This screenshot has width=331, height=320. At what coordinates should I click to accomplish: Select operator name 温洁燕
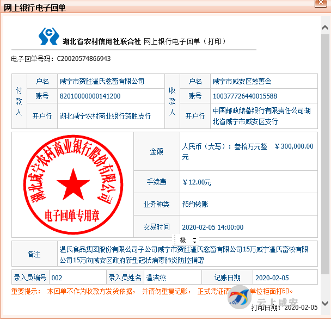(156, 278)
